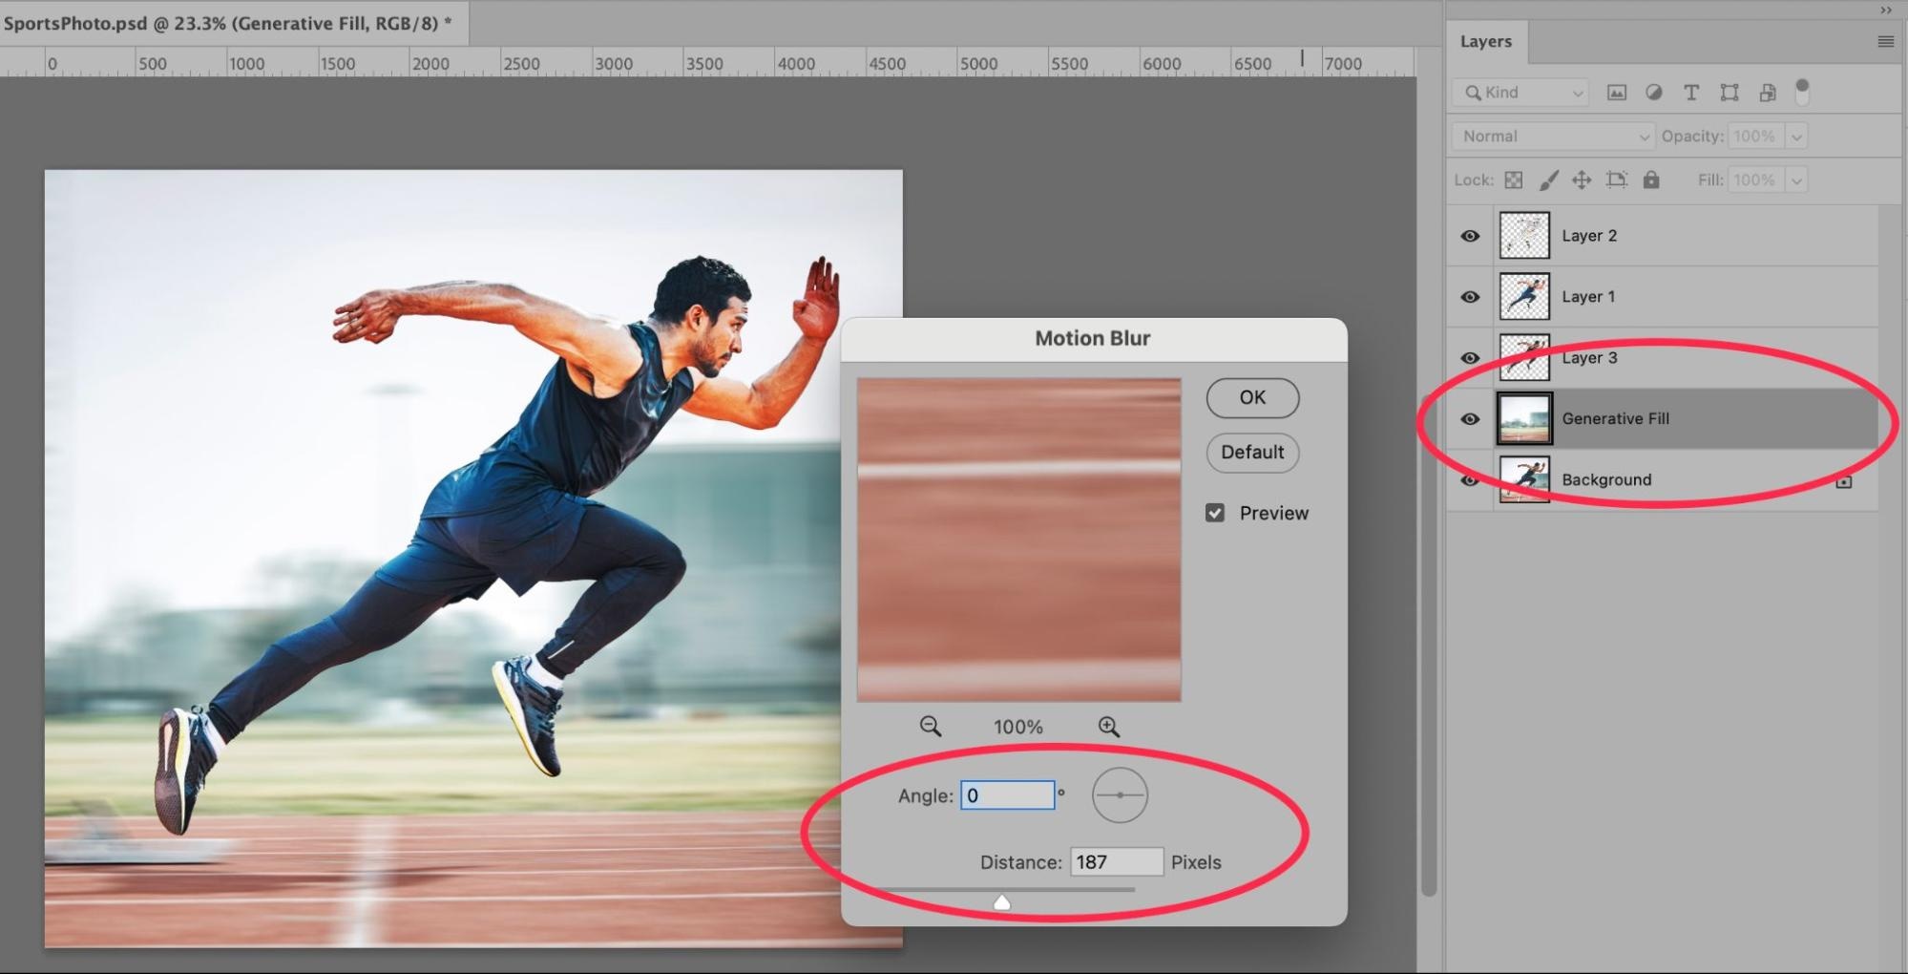This screenshot has height=974, width=1908.
Task: Click the Default button in Motion Blur
Action: [x=1252, y=453]
